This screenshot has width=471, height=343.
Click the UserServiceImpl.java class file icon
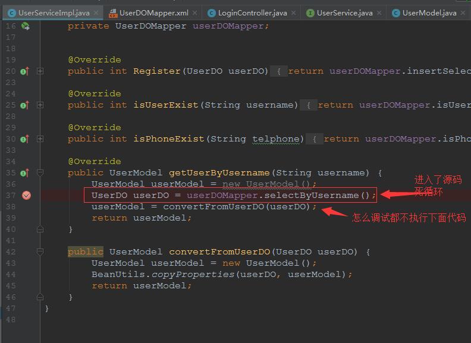click(x=12, y=13)
